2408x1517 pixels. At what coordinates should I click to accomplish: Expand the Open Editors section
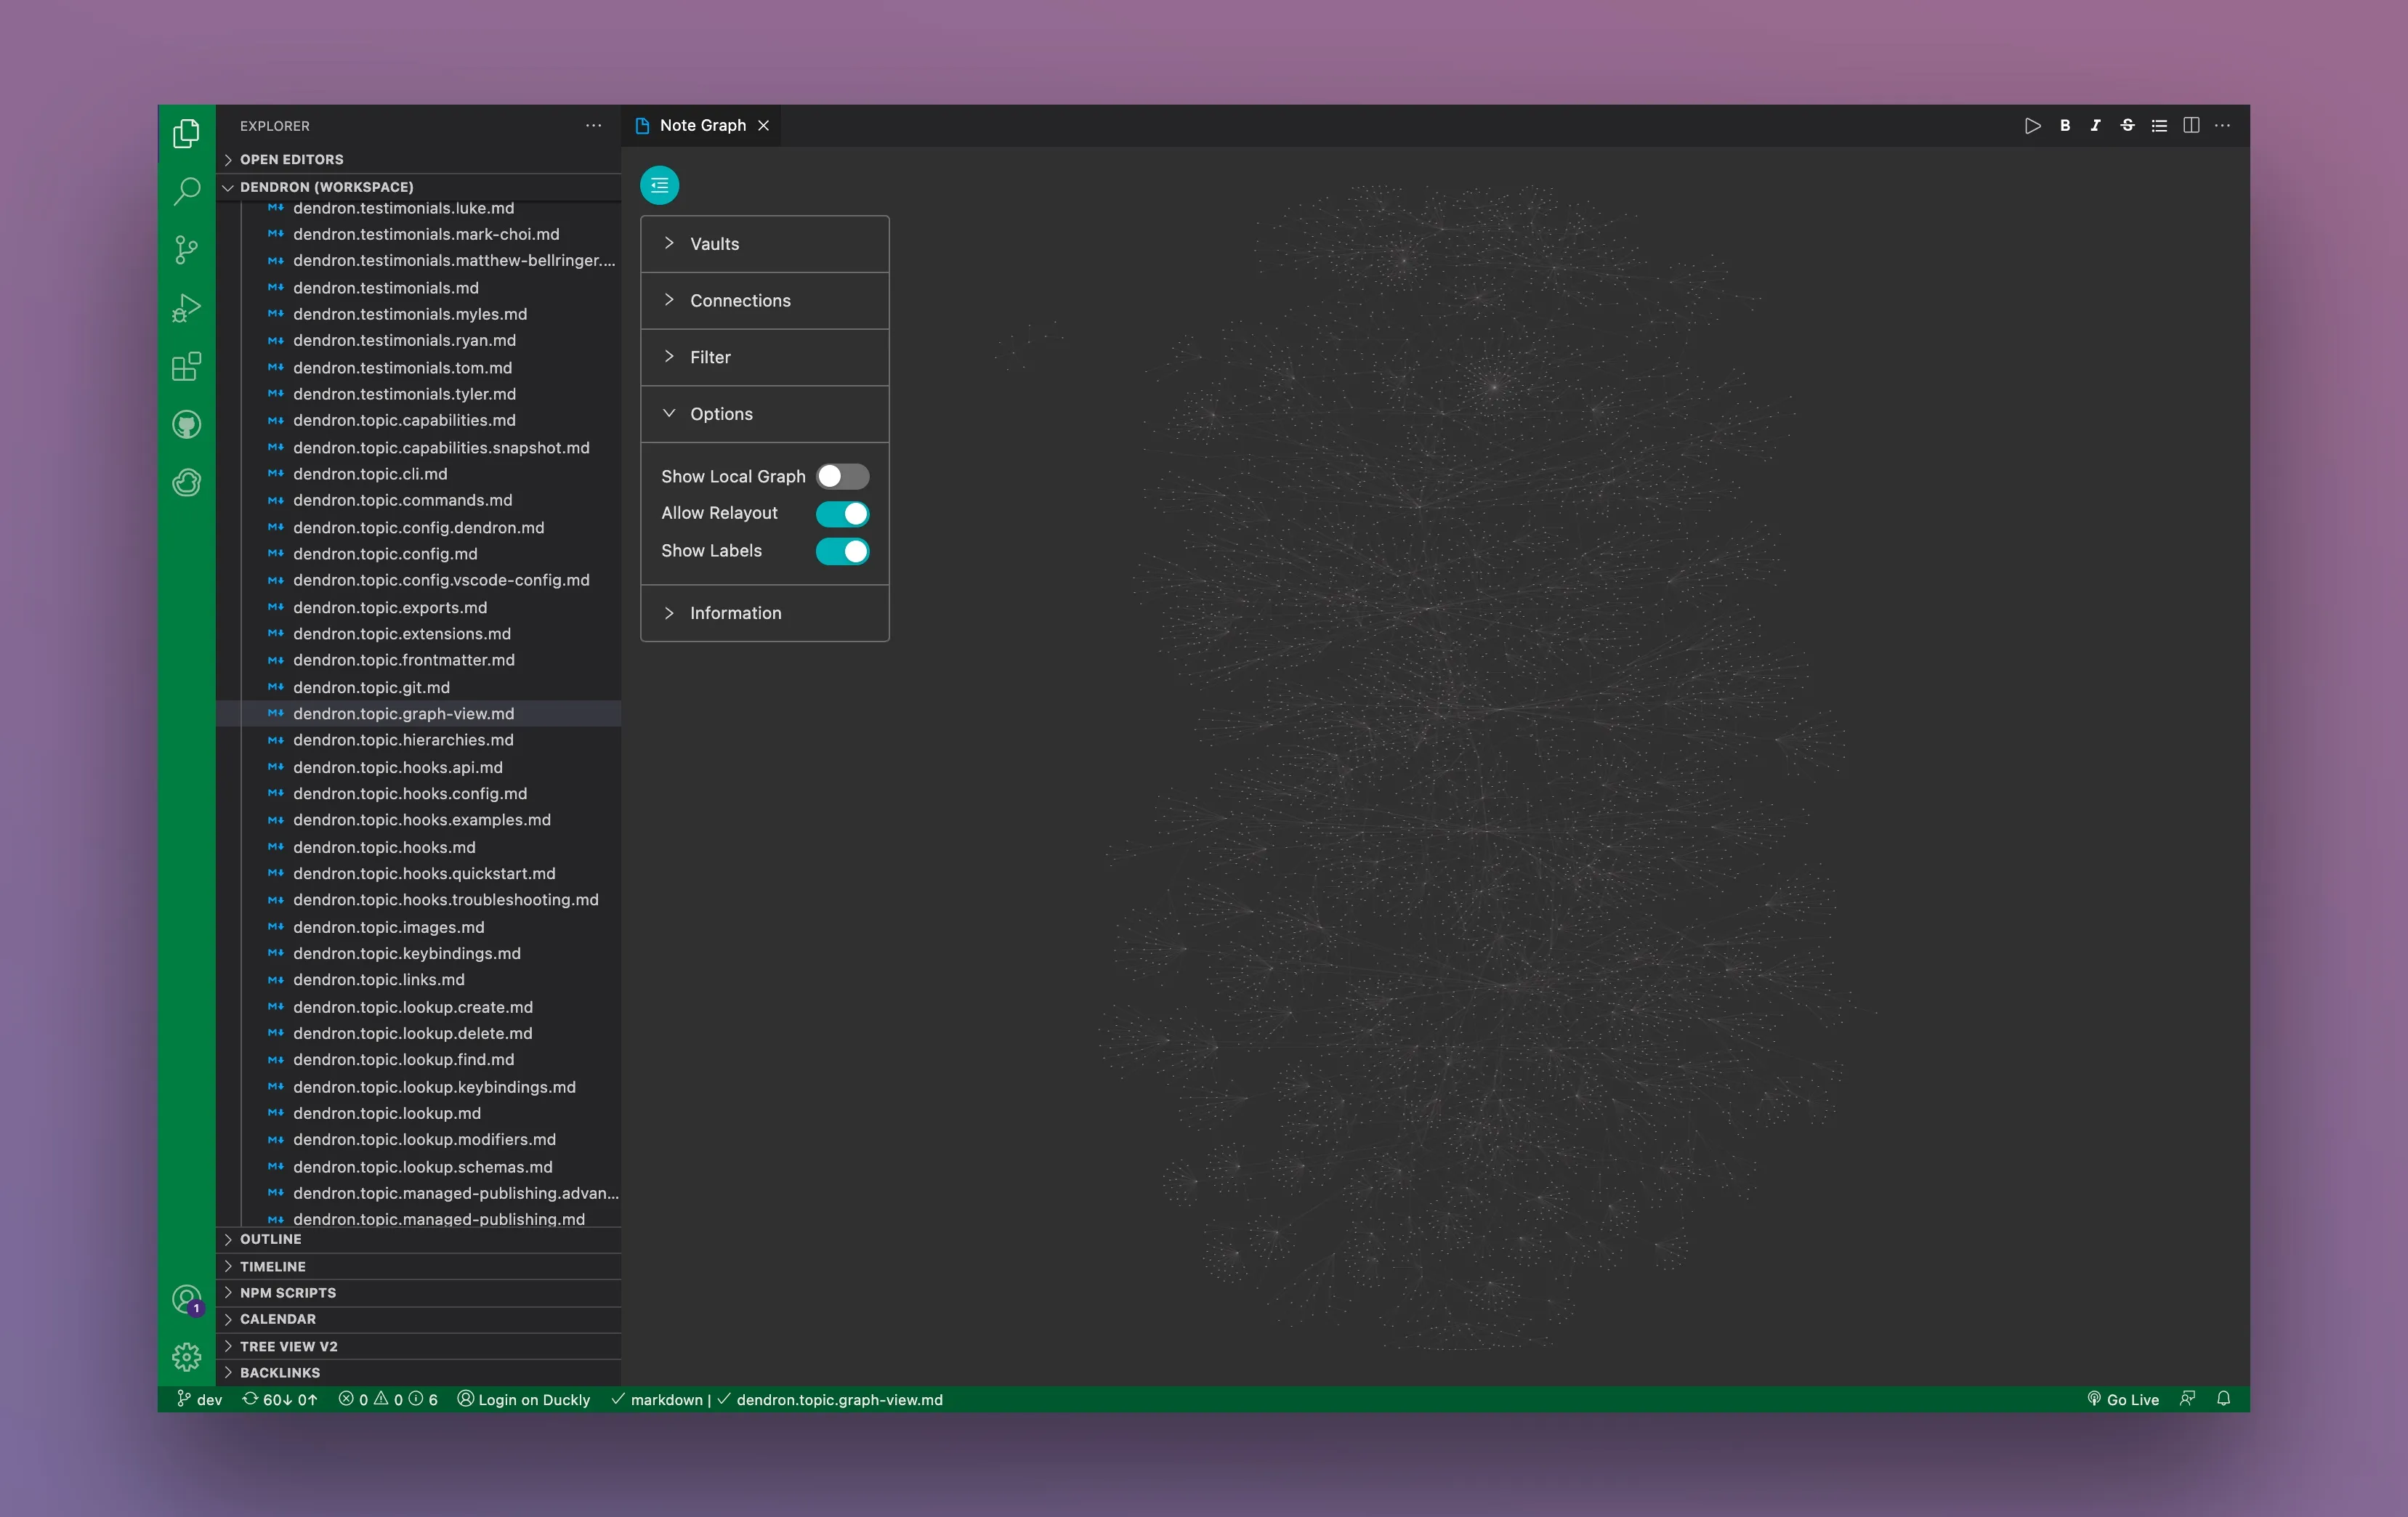point(418,159)
